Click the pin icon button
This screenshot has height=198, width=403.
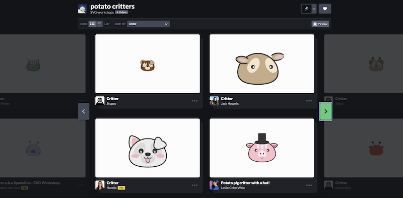[306, 9]
